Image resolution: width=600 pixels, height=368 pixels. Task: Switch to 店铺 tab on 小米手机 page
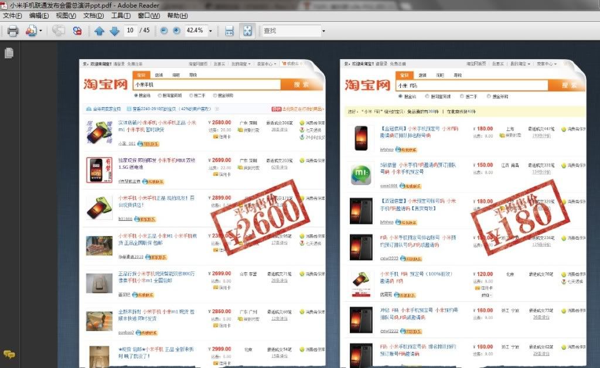click(x=159, y=75)
